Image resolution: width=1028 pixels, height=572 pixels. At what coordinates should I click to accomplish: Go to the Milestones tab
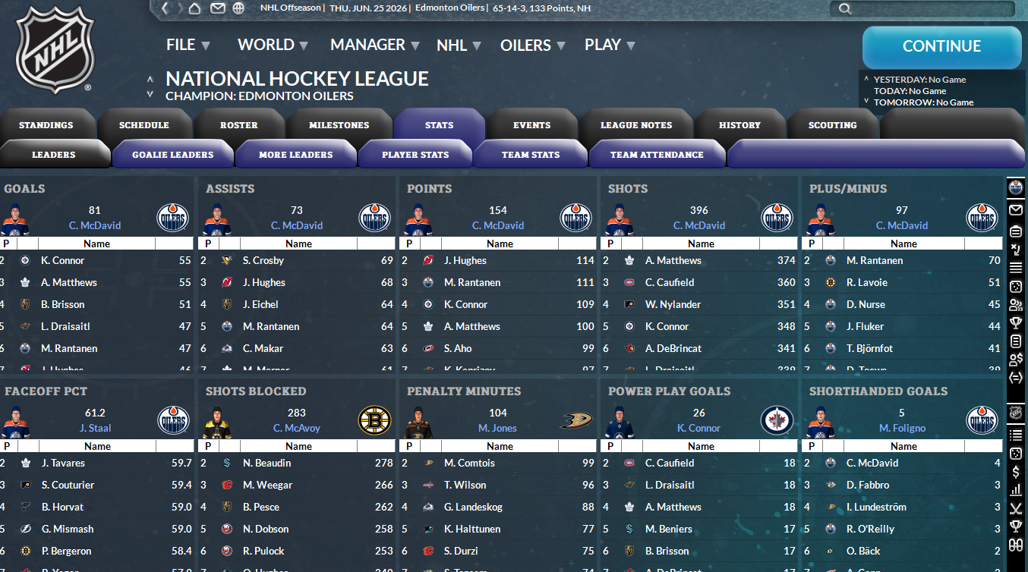click(339, 125)
